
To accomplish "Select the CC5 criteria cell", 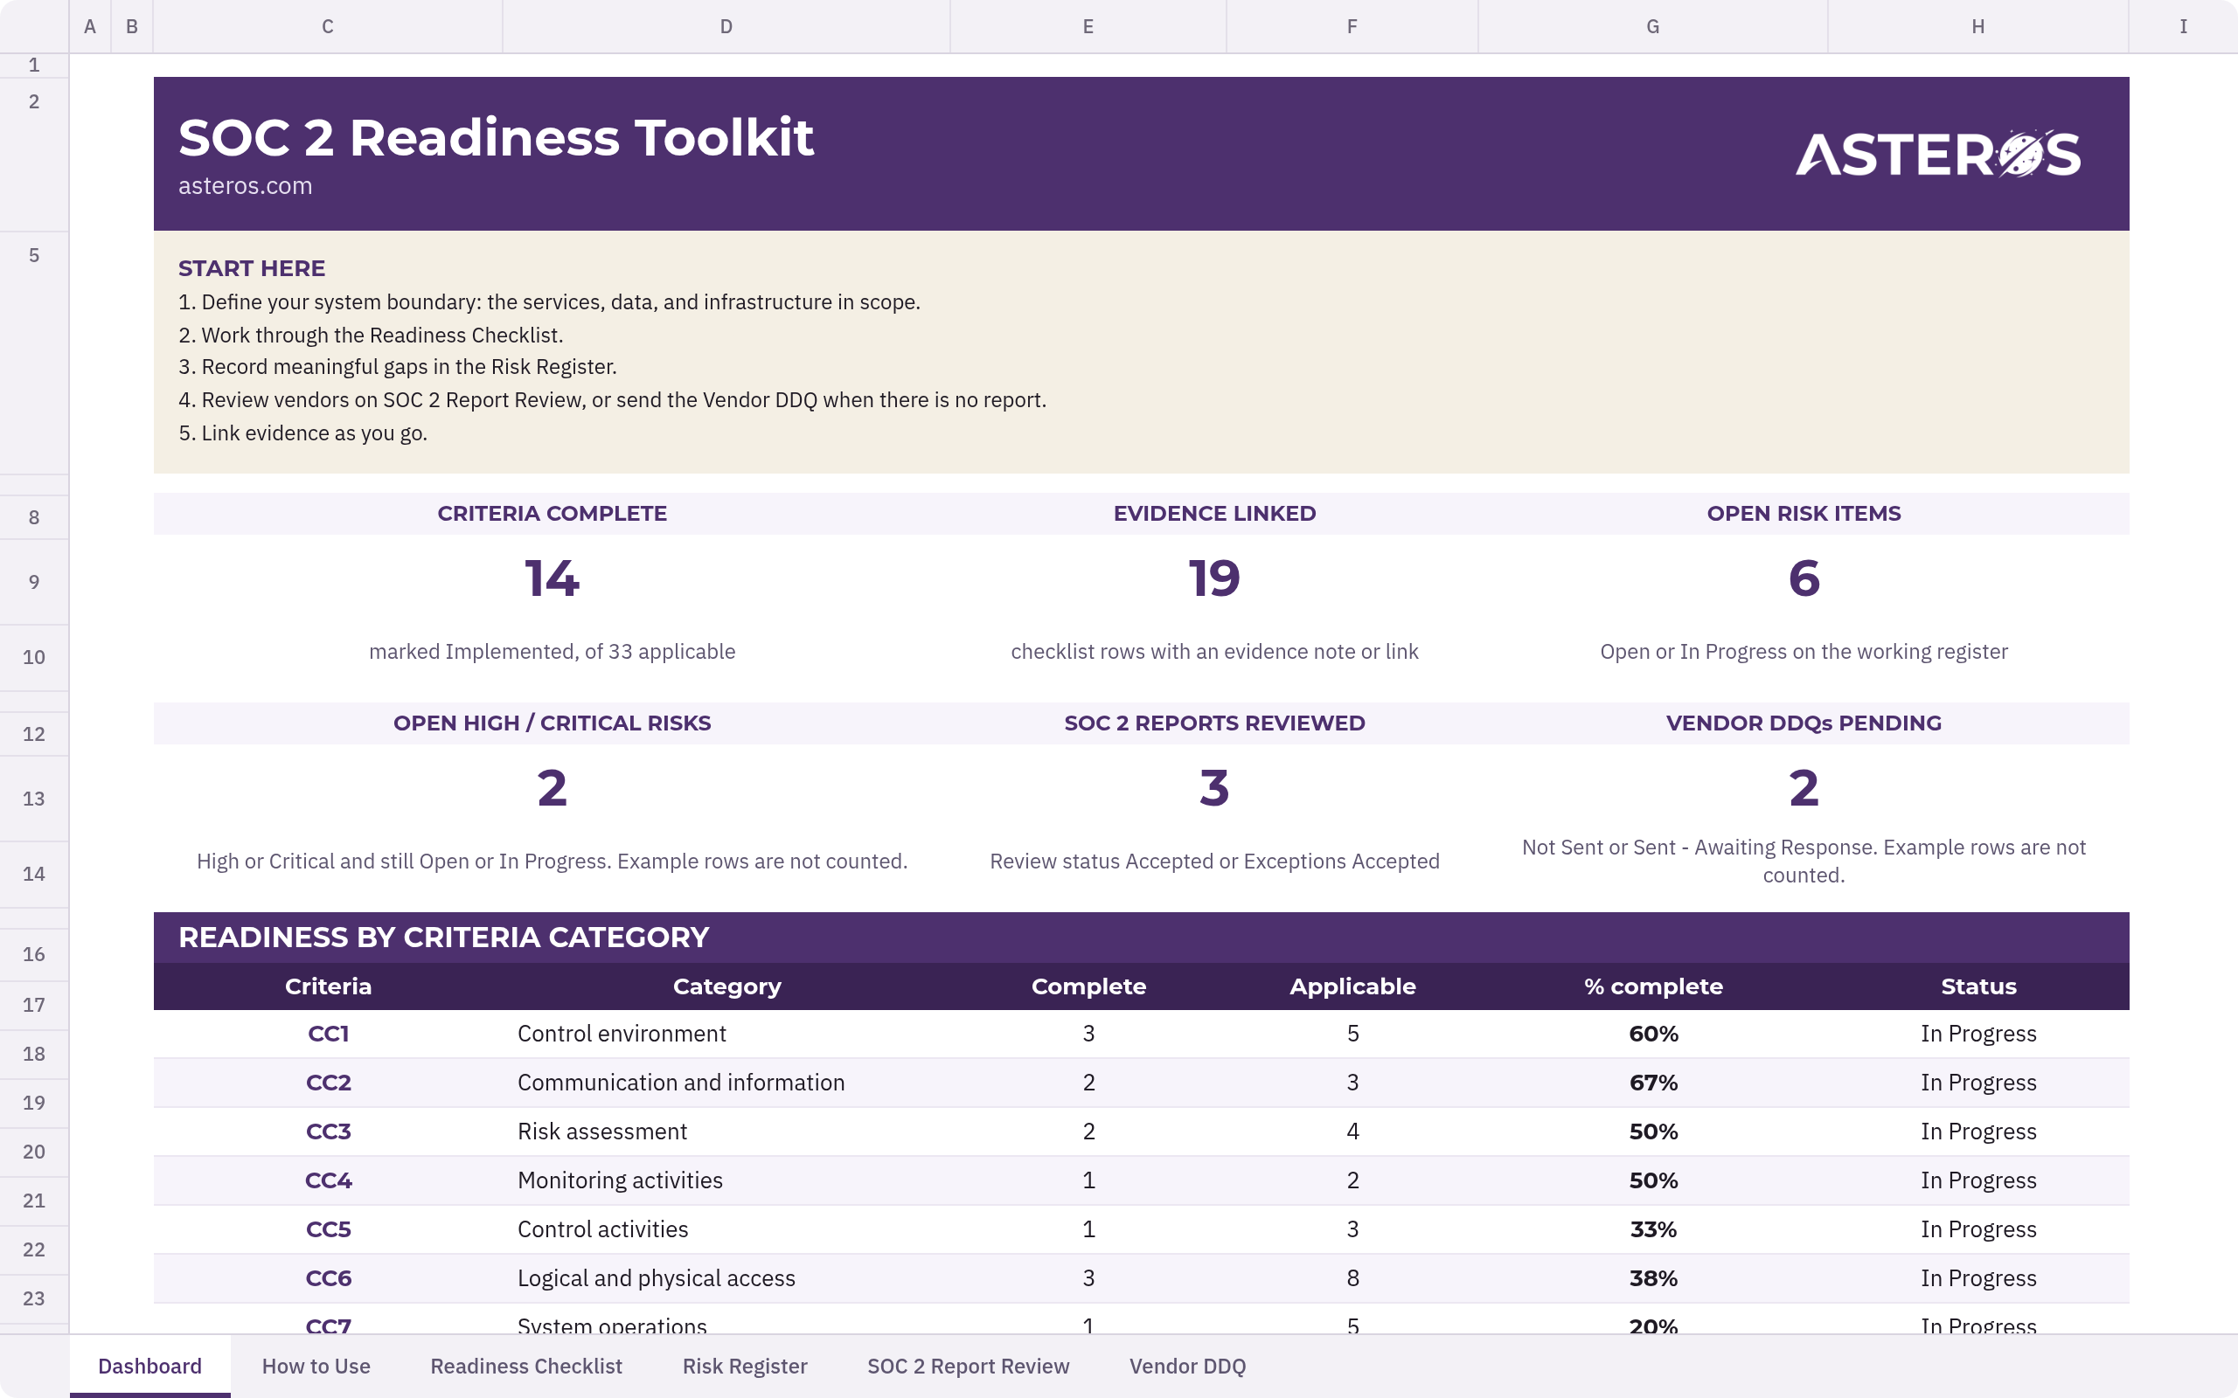I will coord(329,1229).
